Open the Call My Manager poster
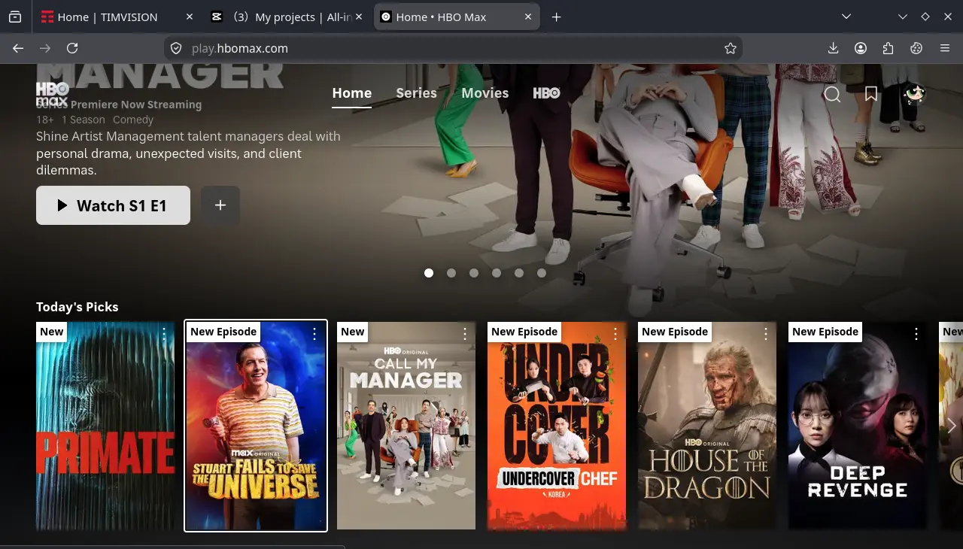Viewport: 963px width, 549px height. pyautogui.click(x=406, y=426)
